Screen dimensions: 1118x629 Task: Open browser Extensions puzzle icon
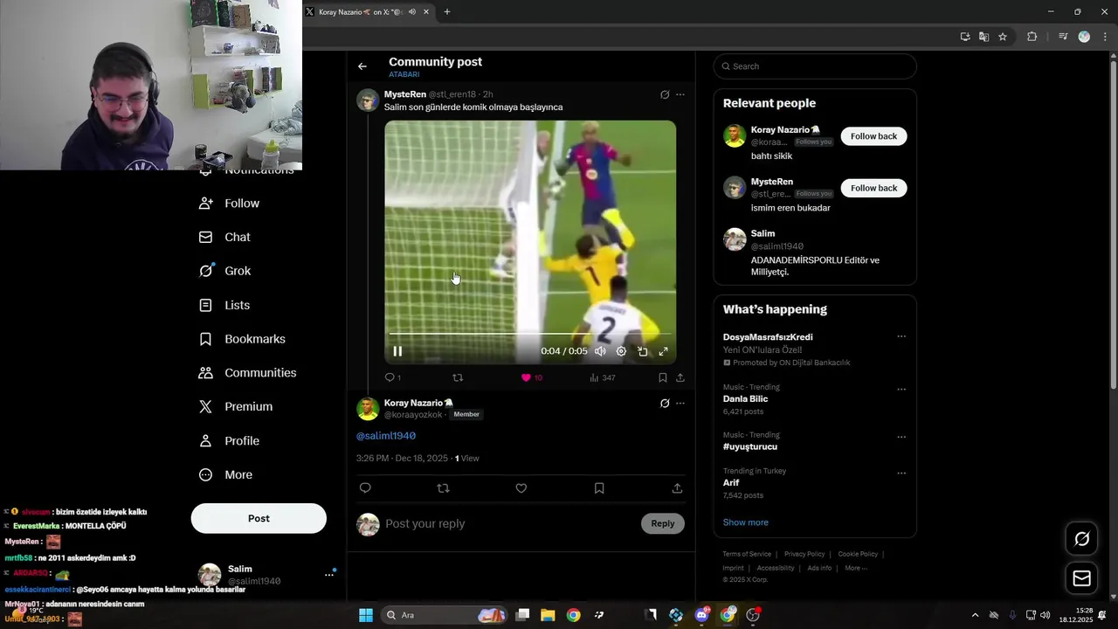click(1032, 37)
